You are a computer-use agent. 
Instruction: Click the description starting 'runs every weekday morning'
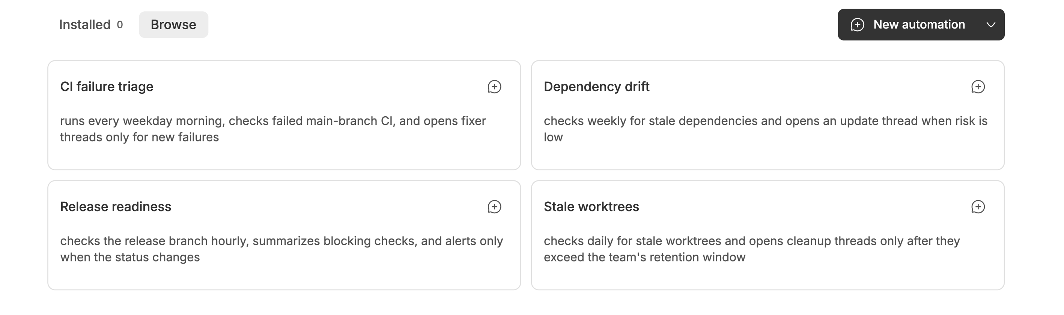click(x=273, y=129)
